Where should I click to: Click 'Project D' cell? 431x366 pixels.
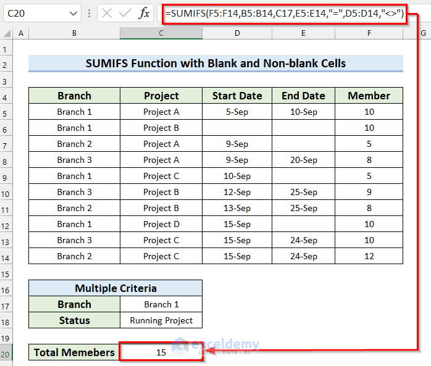pos(161,224)
